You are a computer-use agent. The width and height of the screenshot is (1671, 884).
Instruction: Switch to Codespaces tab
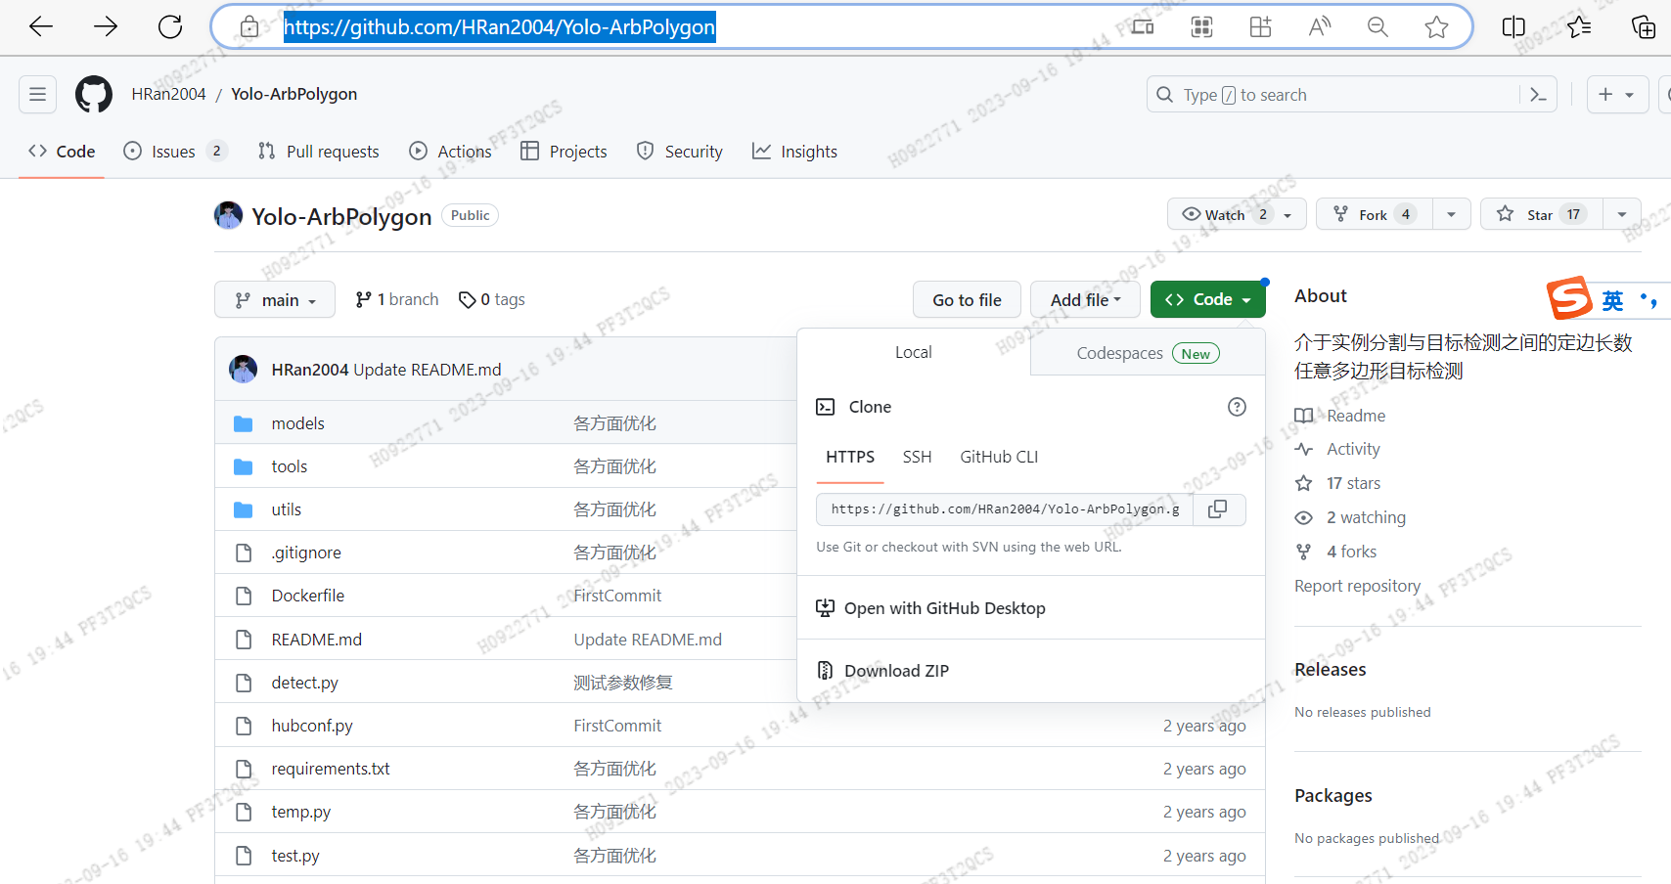pyautogui.click(x=1148, y=353)
